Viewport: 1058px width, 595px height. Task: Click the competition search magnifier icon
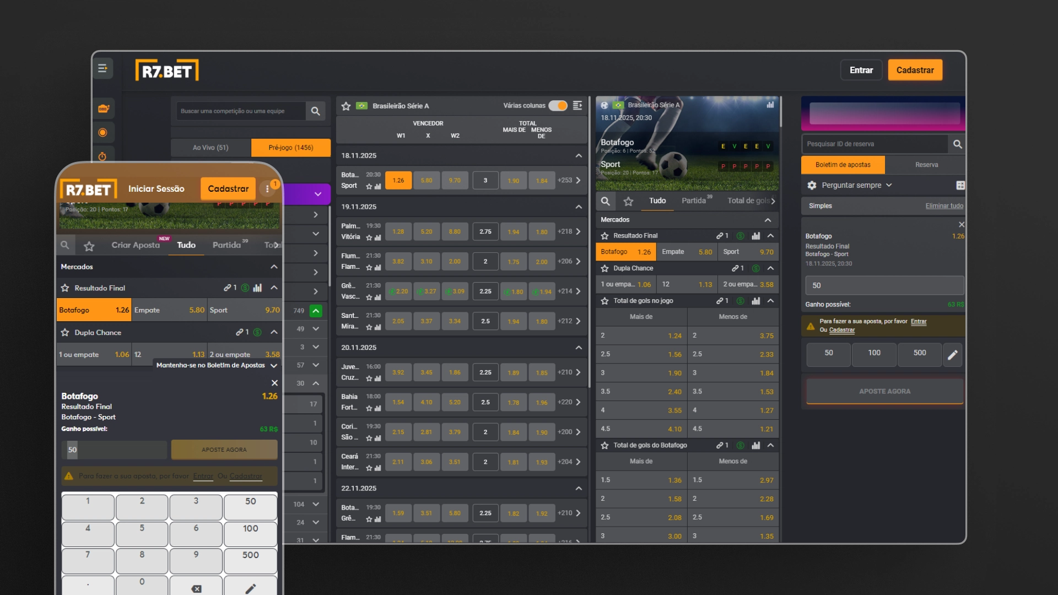pos(315,111)
